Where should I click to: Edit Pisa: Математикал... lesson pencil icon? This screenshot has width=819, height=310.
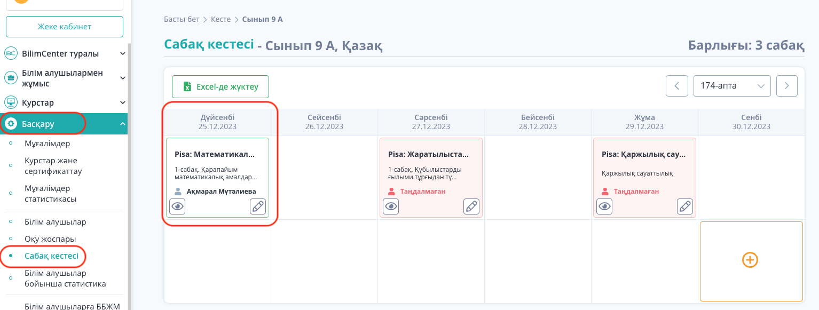tap(258, 206)
